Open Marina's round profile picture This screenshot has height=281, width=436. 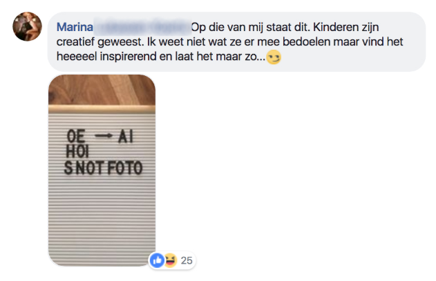pos(27,26)
